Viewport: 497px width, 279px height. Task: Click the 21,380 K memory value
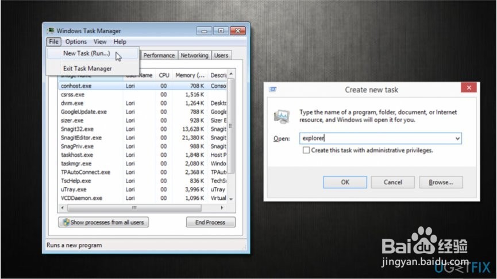pyautogui.click(x=193, y=138)
